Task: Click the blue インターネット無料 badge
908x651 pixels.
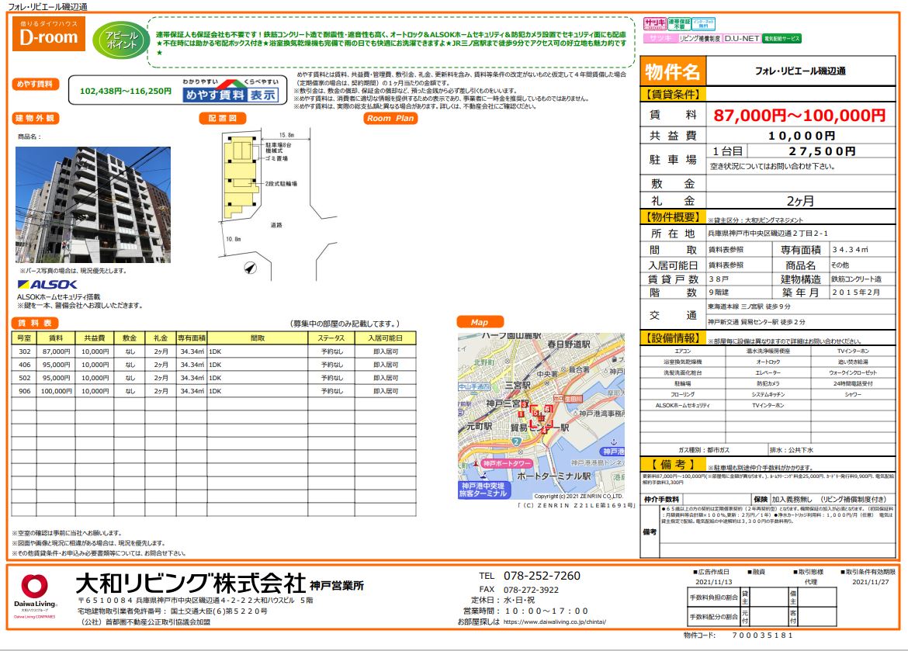Action: (x=704, y=24)
